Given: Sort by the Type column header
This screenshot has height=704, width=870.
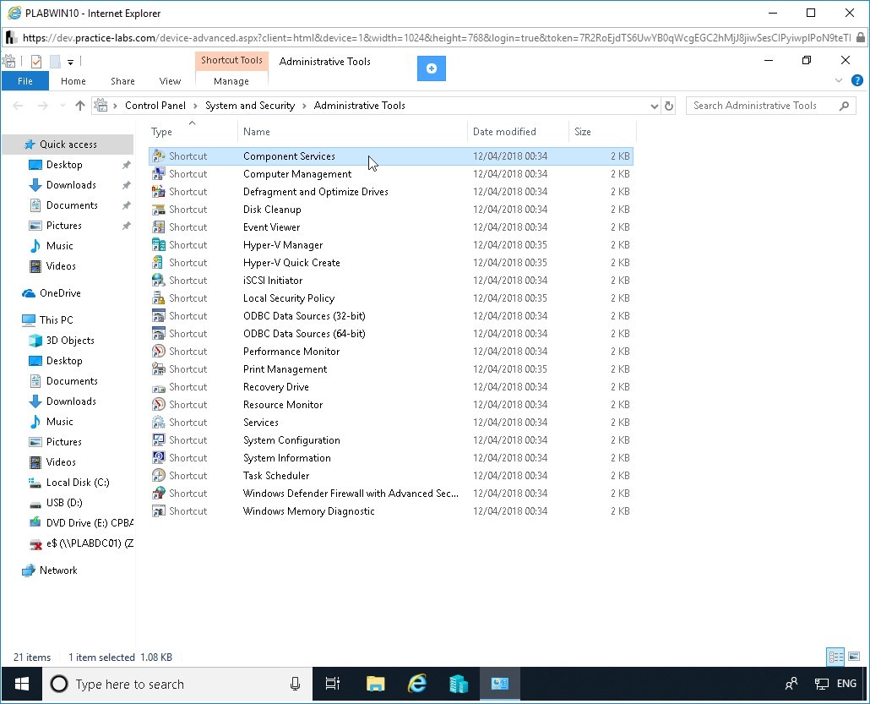Looking at the screenshot, I should (x=192, y=132).
